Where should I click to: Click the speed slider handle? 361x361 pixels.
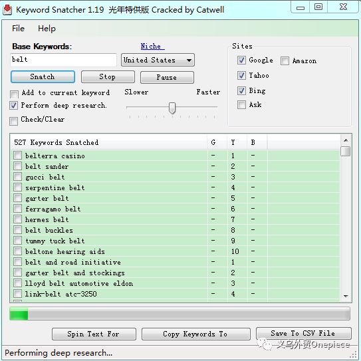[x=172, y=108]
